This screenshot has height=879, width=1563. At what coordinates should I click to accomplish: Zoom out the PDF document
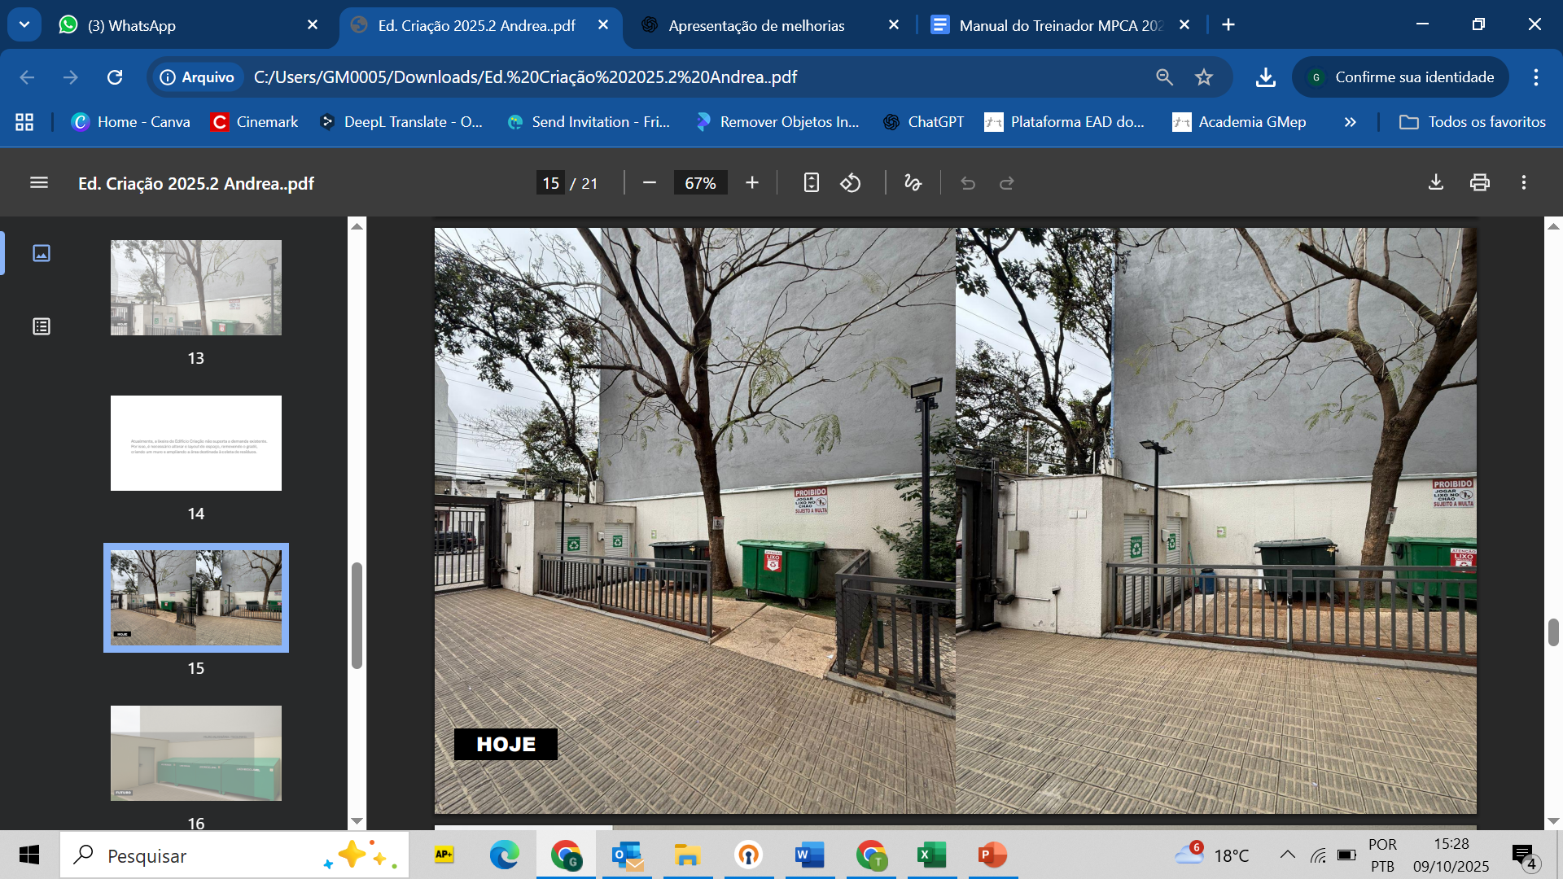coord(650,183)
